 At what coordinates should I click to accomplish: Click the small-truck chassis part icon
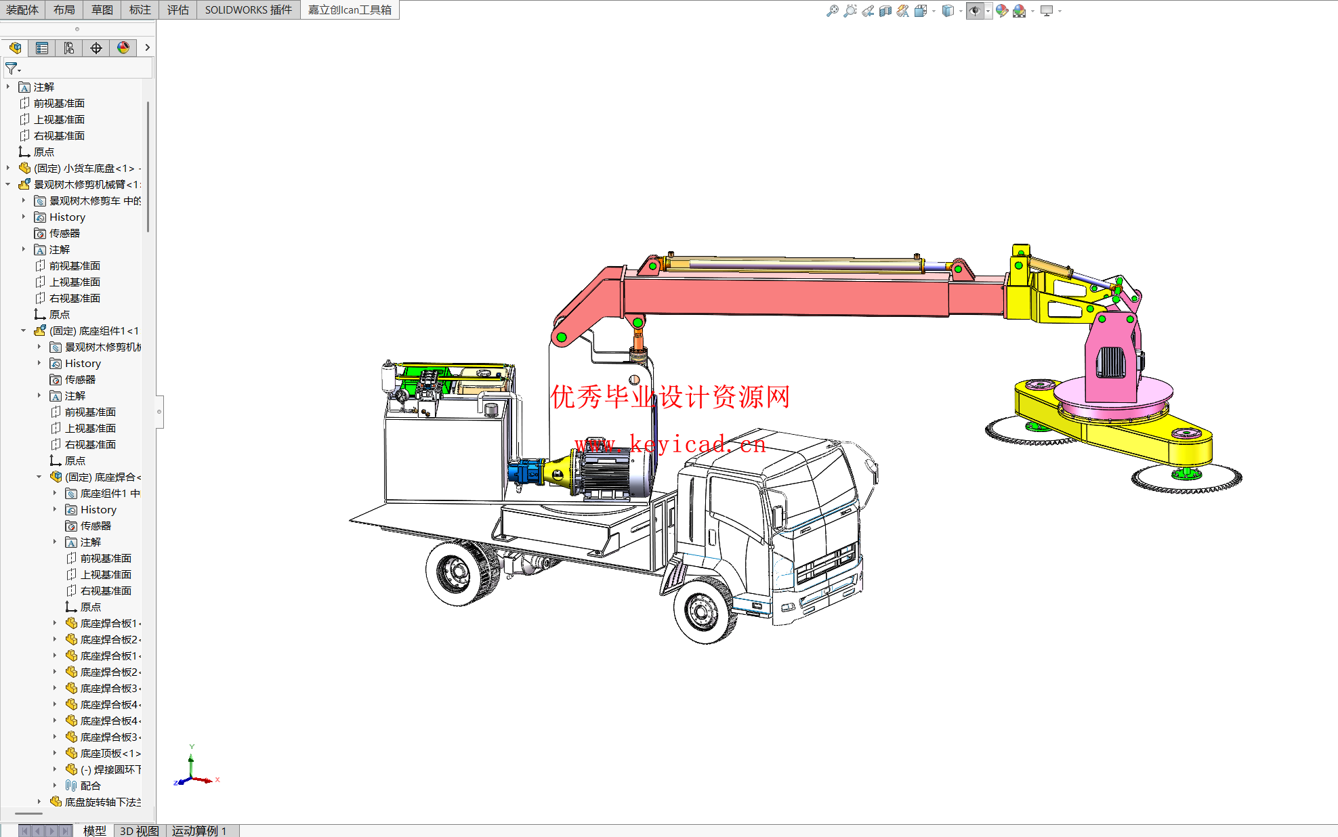[24, 168]
